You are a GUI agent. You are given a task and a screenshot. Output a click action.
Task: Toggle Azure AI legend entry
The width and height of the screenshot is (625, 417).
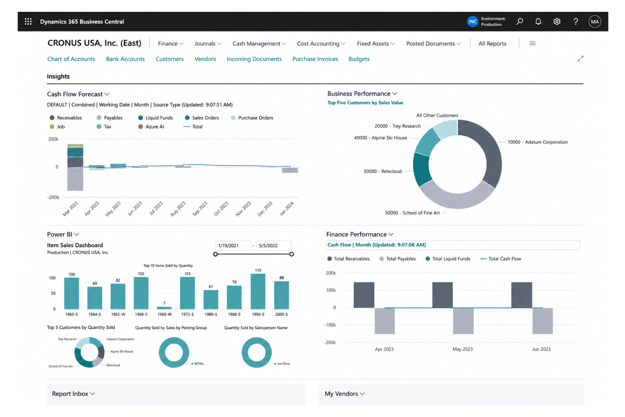point(151,127)
